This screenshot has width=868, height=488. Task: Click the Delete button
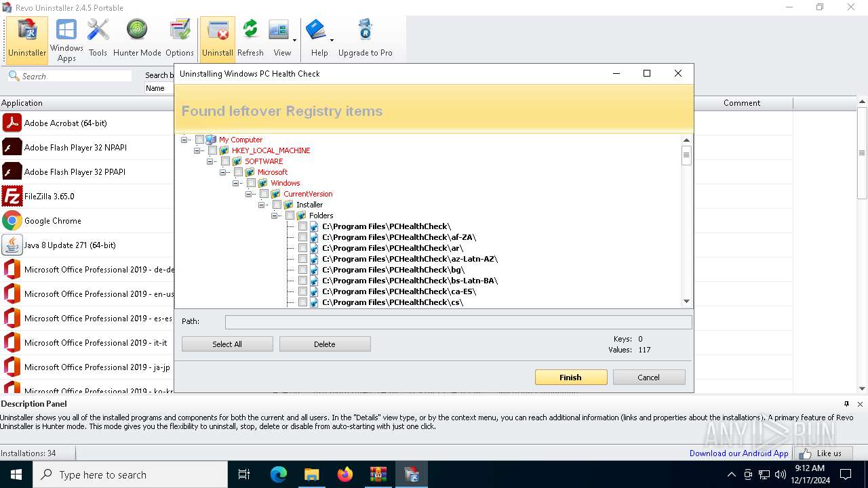325,344
